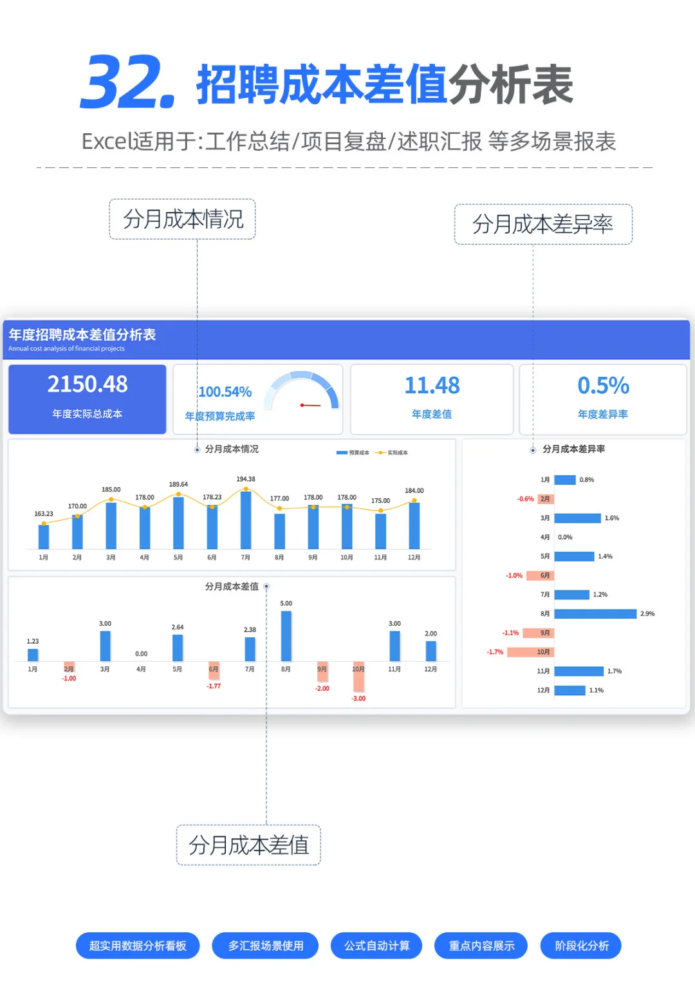Toggle the 预算成本 series visibility in legend
The image size is (695, 985).
[x=351, y=453]
